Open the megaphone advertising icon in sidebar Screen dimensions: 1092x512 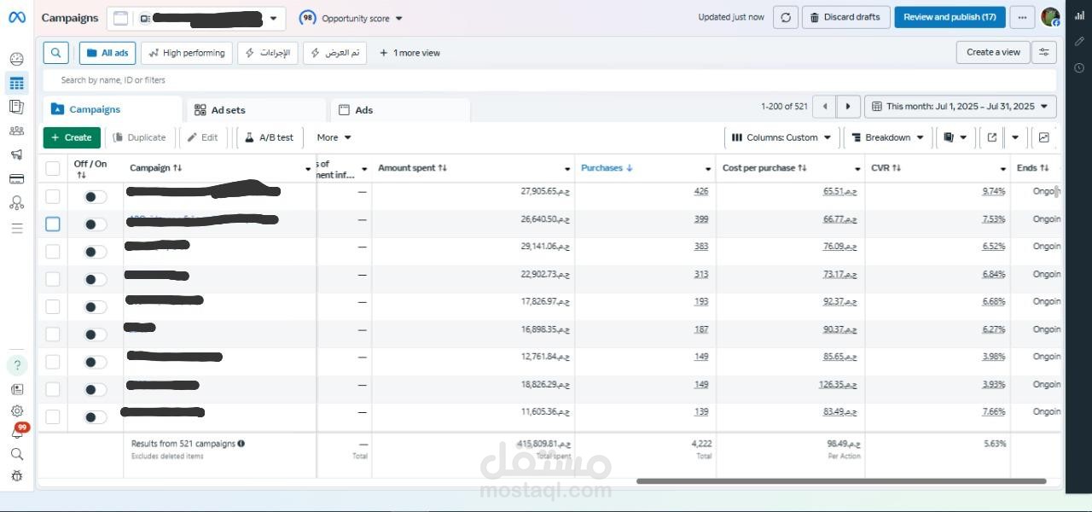(16, 154)
